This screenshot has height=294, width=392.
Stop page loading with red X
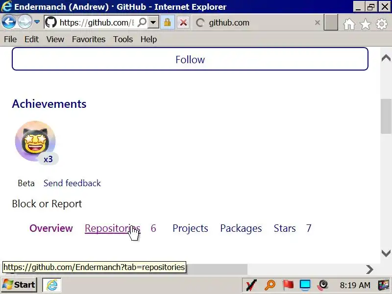183,23
